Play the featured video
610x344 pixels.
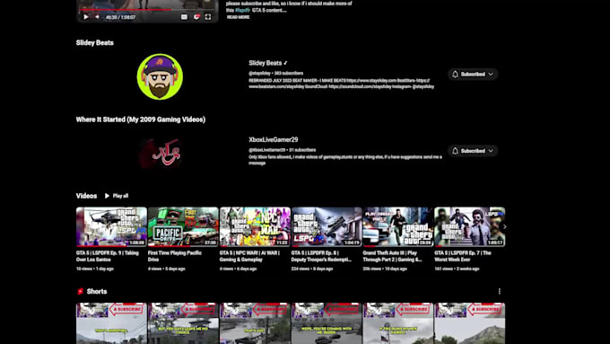pos(86,17)
